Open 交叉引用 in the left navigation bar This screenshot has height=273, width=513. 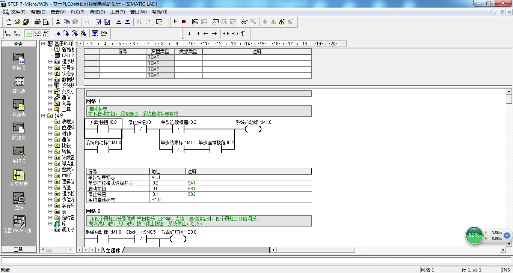click(x=19, y=178)
